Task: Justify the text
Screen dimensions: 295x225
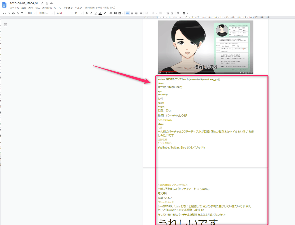Action: click(x=141, y=13)
